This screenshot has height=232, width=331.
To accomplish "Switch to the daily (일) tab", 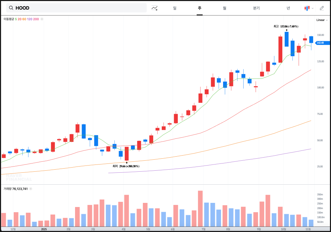I will 175,8.
